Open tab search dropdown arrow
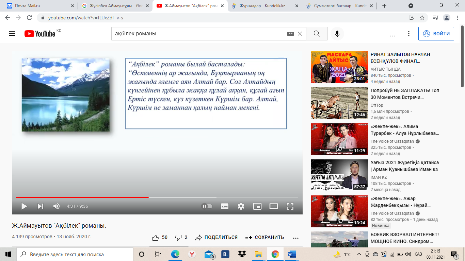Viewport: 465px width, 261px height. click(x=411, y=6)
